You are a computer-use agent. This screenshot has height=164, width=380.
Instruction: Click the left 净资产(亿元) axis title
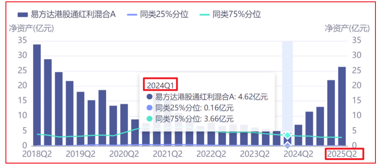pos(31,29)
